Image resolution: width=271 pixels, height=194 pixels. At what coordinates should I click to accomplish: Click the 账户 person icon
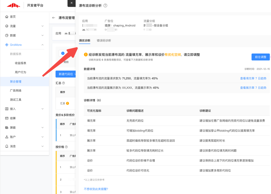pos(7,137)
